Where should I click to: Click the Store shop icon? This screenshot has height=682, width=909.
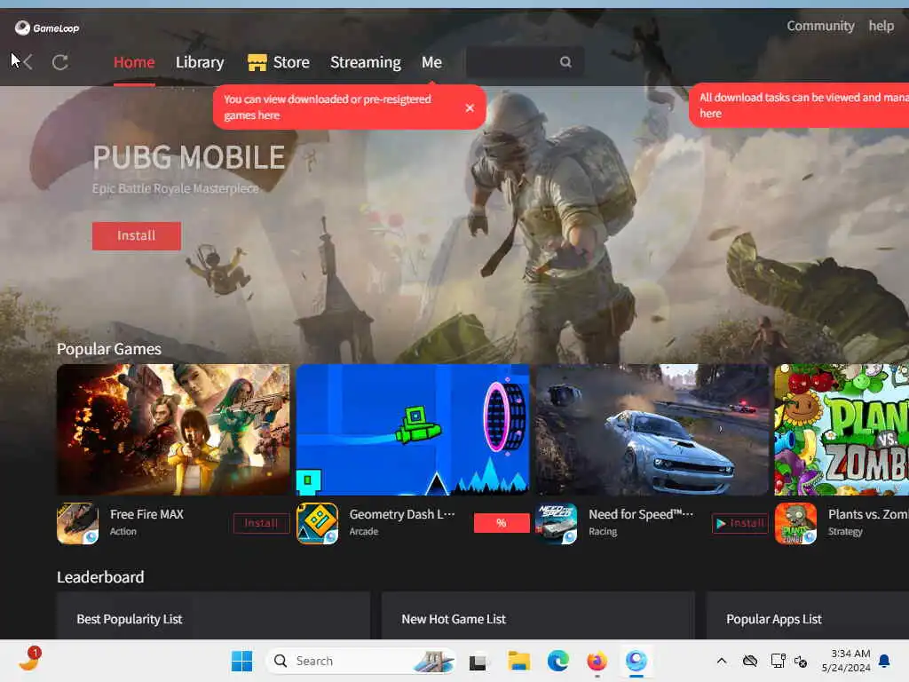click(x=257, y=62)
